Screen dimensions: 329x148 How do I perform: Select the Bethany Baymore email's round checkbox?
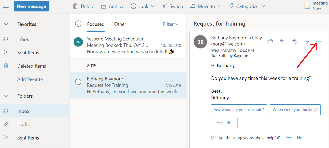coord(78,82)
